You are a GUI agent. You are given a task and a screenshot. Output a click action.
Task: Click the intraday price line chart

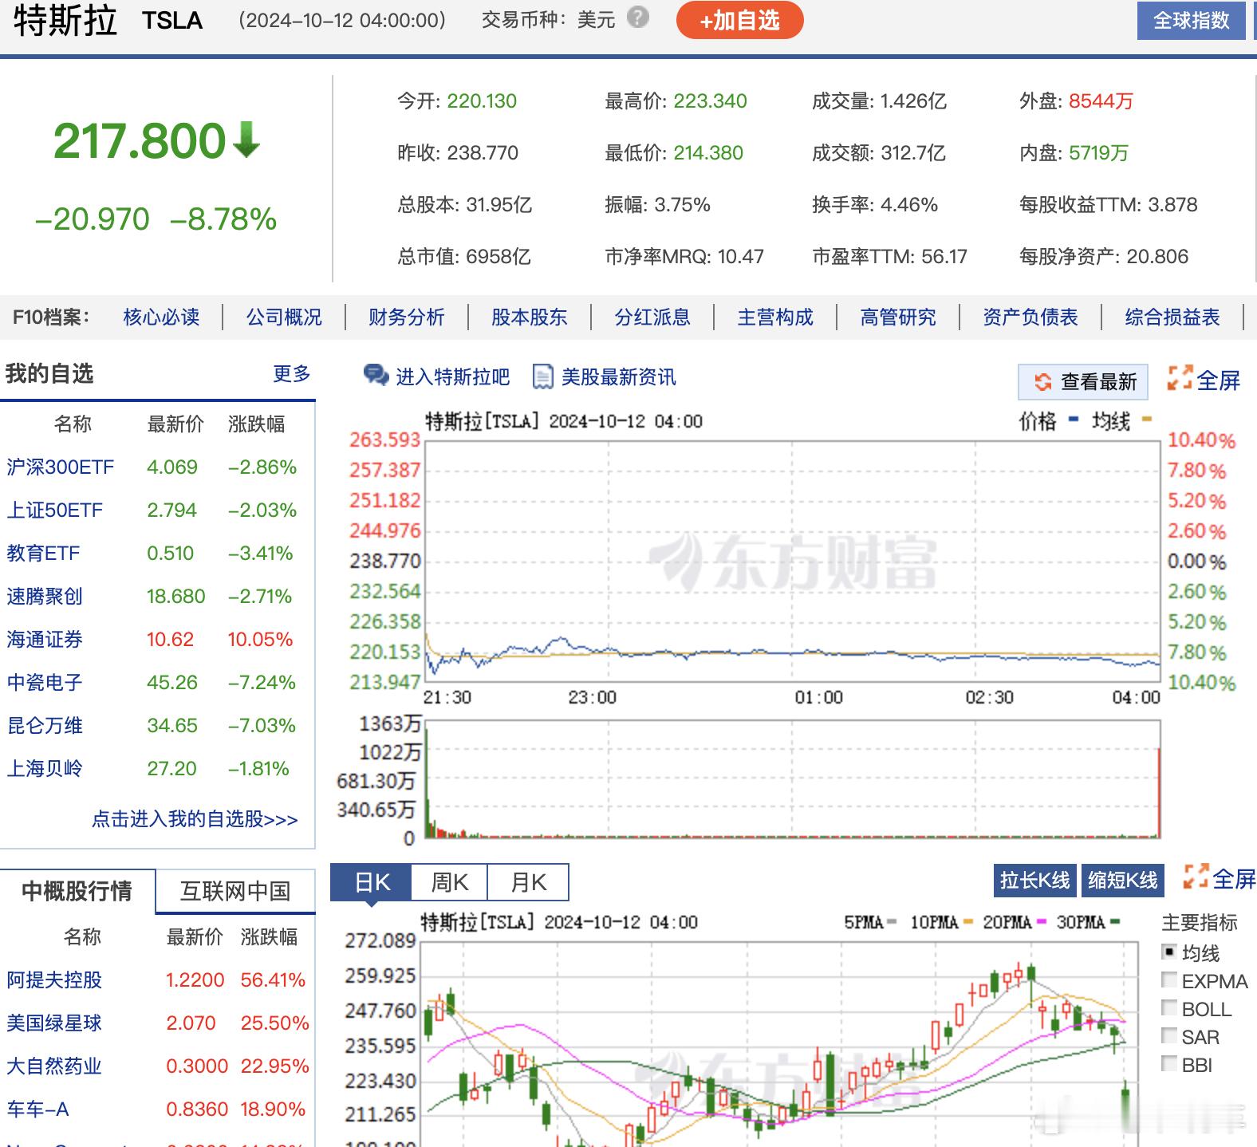click(x=792, y=561)
